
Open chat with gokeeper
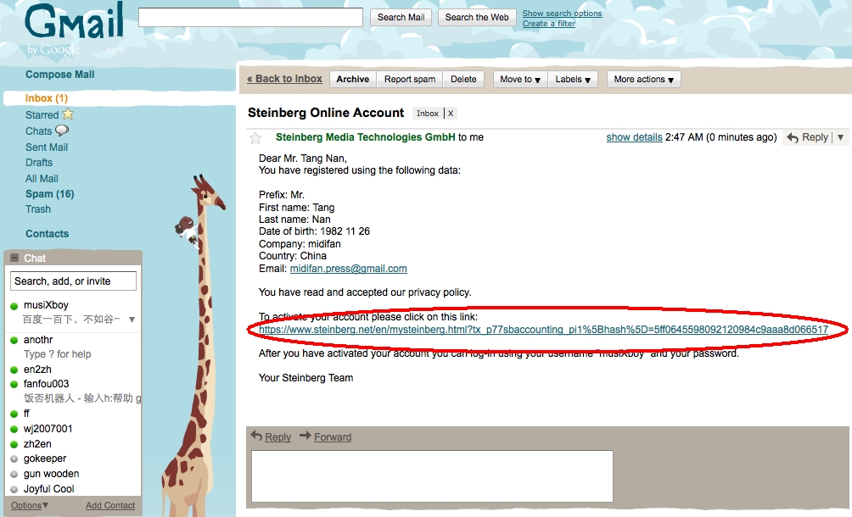coord(45,459)
